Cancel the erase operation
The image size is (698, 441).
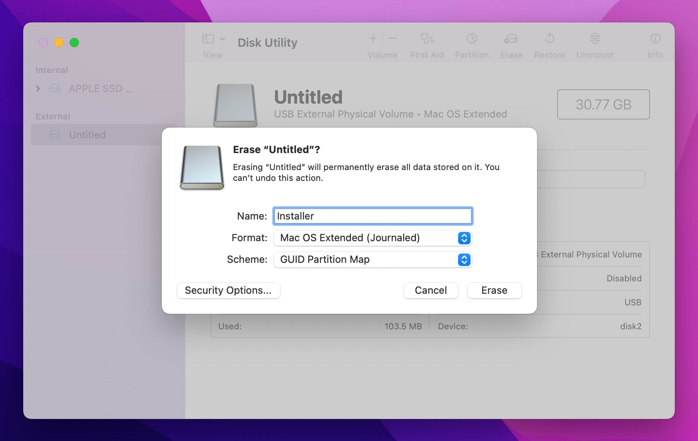(x=431, y=290)
